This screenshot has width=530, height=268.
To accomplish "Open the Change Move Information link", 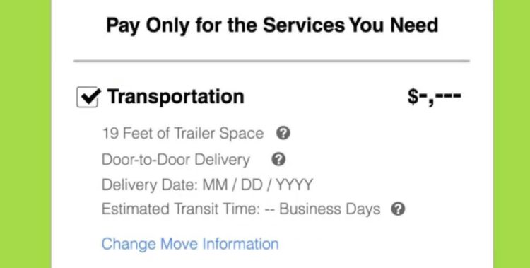I will pos(190,244).
